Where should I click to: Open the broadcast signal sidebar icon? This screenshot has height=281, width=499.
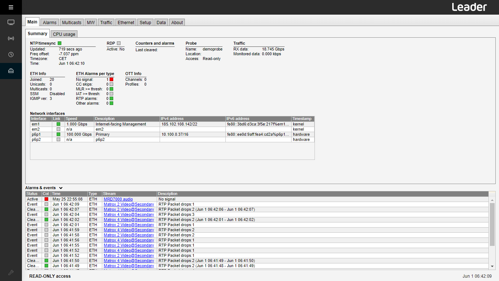point(11,38)
